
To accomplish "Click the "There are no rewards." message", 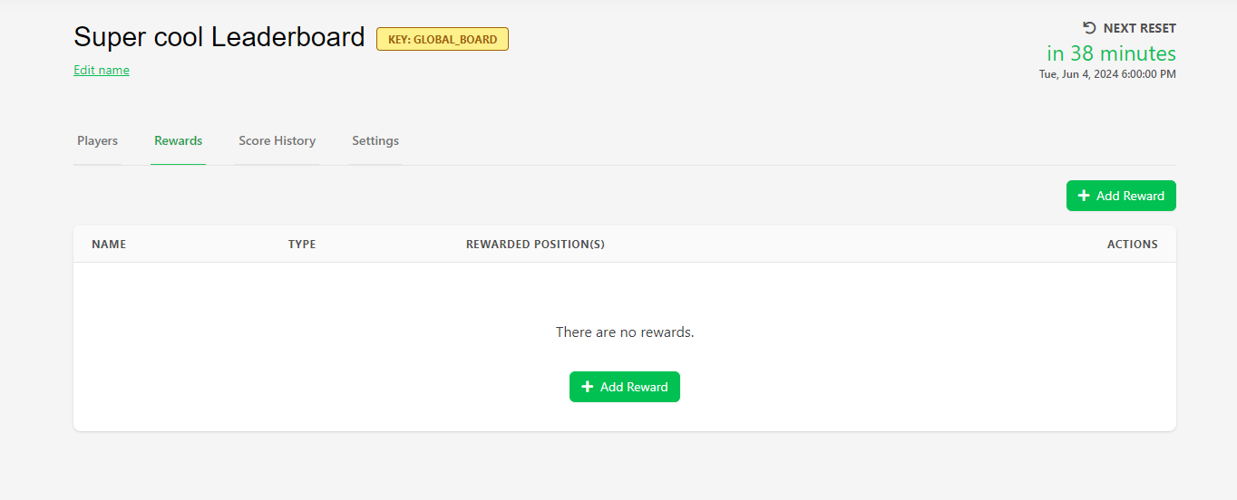I will pyautogui.click(x=625, y=332).
